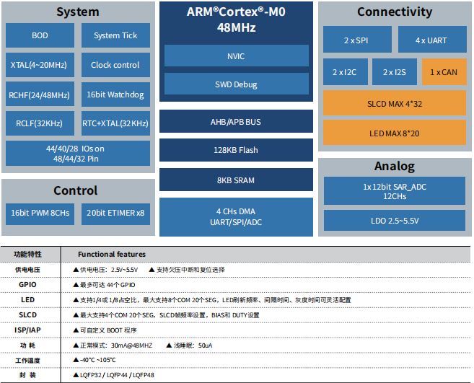Click the 8KB SRAM block

tap(236, 180)
